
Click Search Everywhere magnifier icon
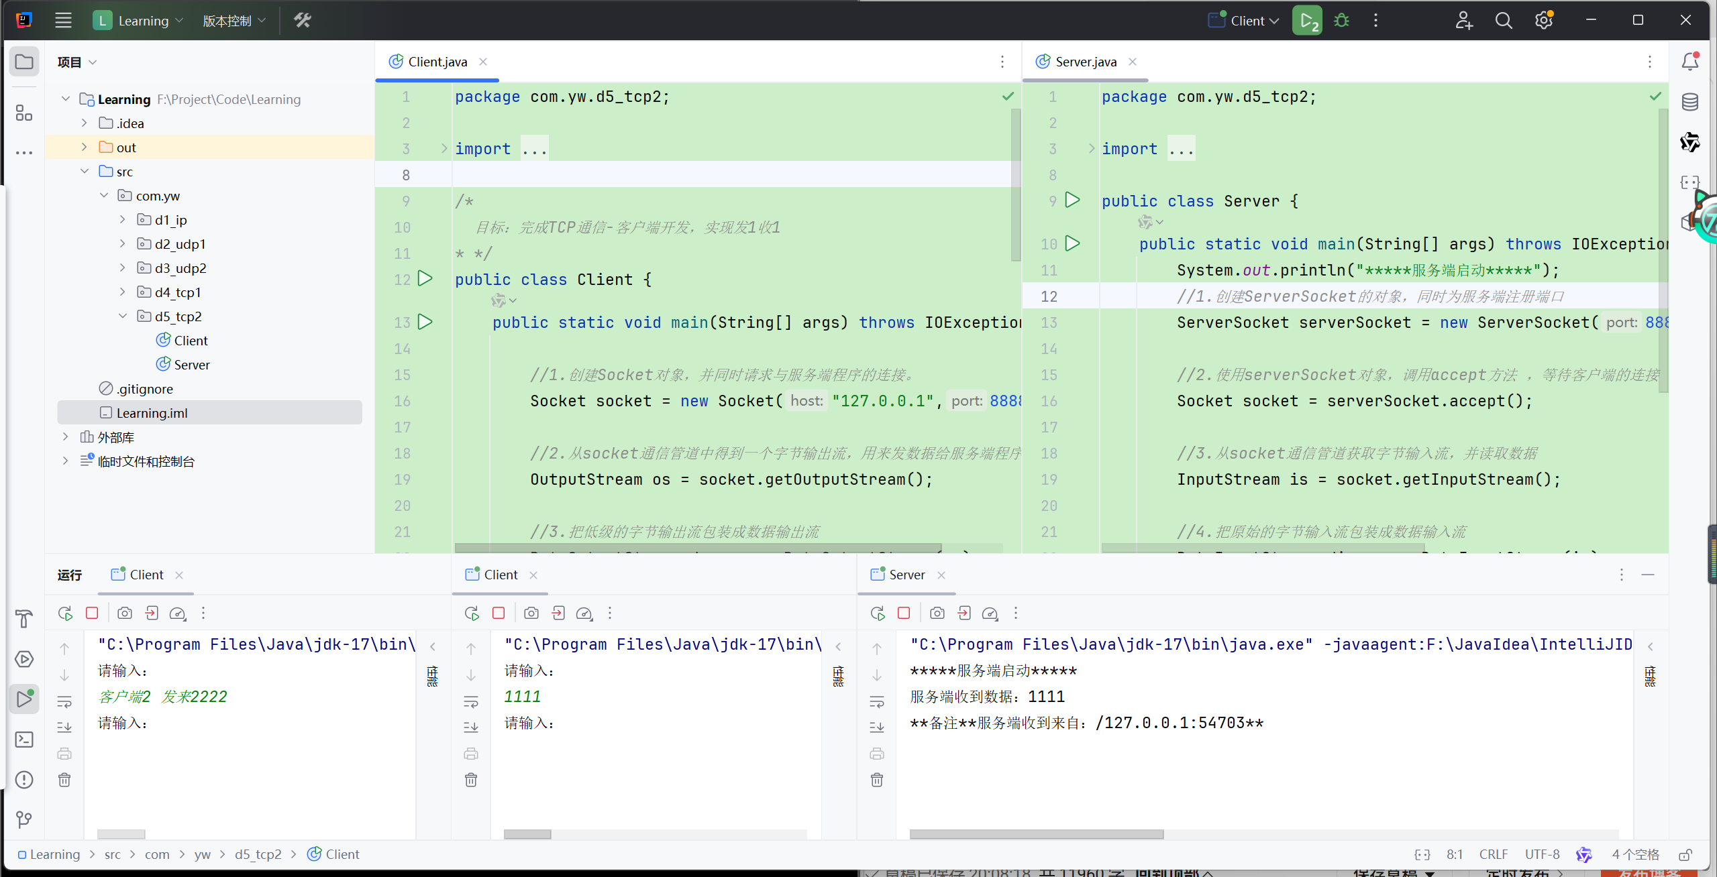1504,21
